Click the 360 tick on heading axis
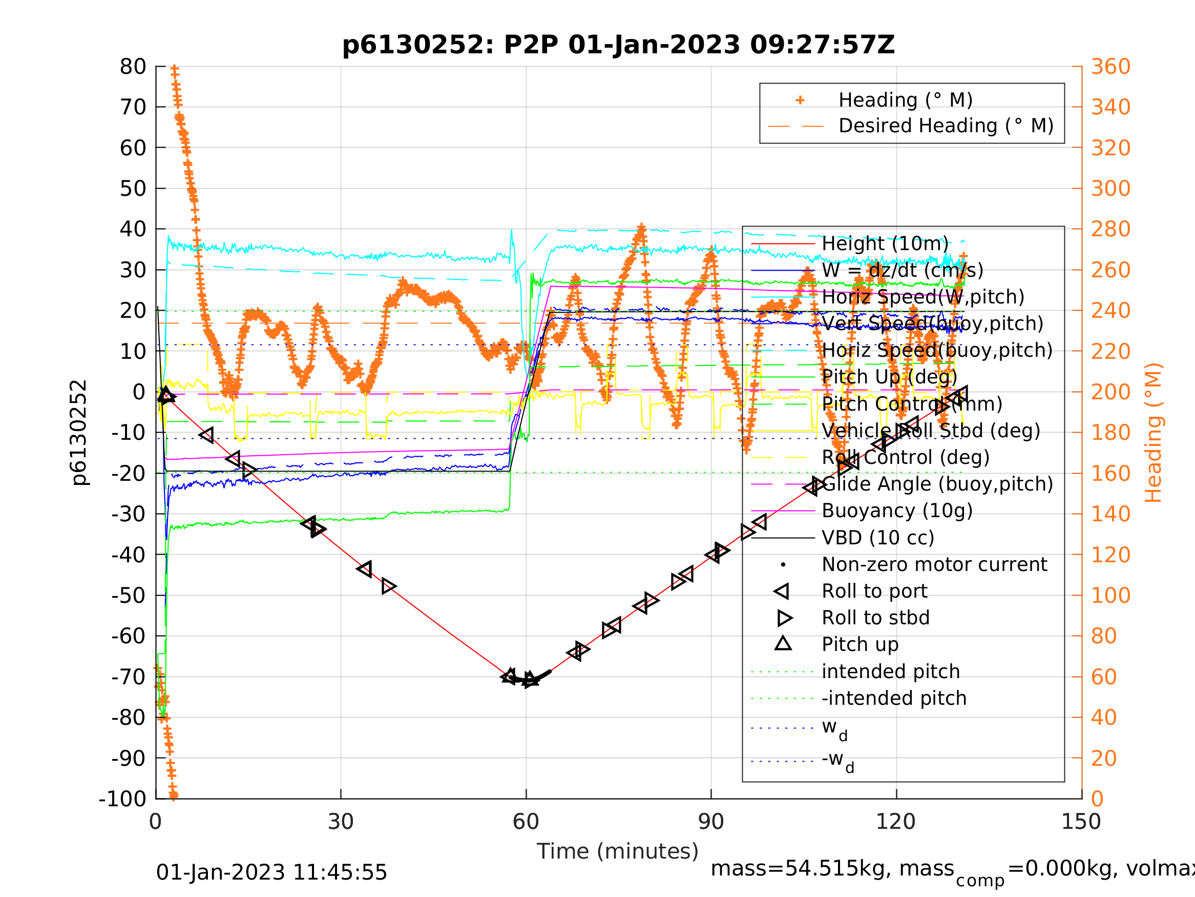Image resolution: width=1195 pixels, height=897 pixels. [x=1110, y=67]
